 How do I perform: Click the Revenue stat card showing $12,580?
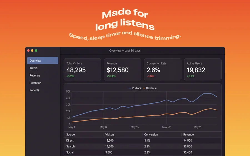(122, 70)
